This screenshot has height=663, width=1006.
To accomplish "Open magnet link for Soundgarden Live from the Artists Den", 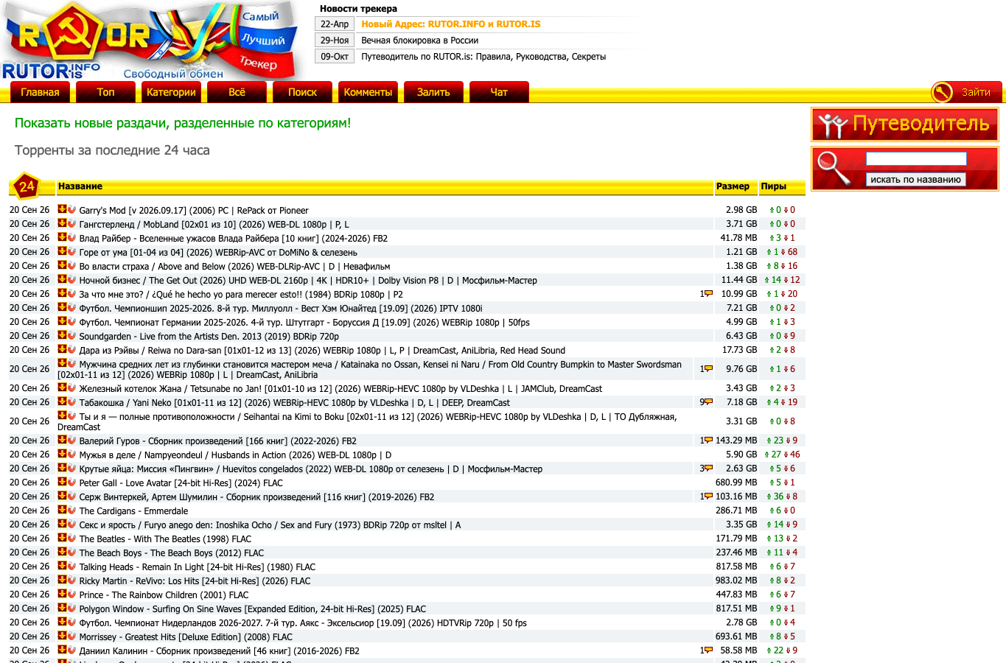I will click(72, 336).
